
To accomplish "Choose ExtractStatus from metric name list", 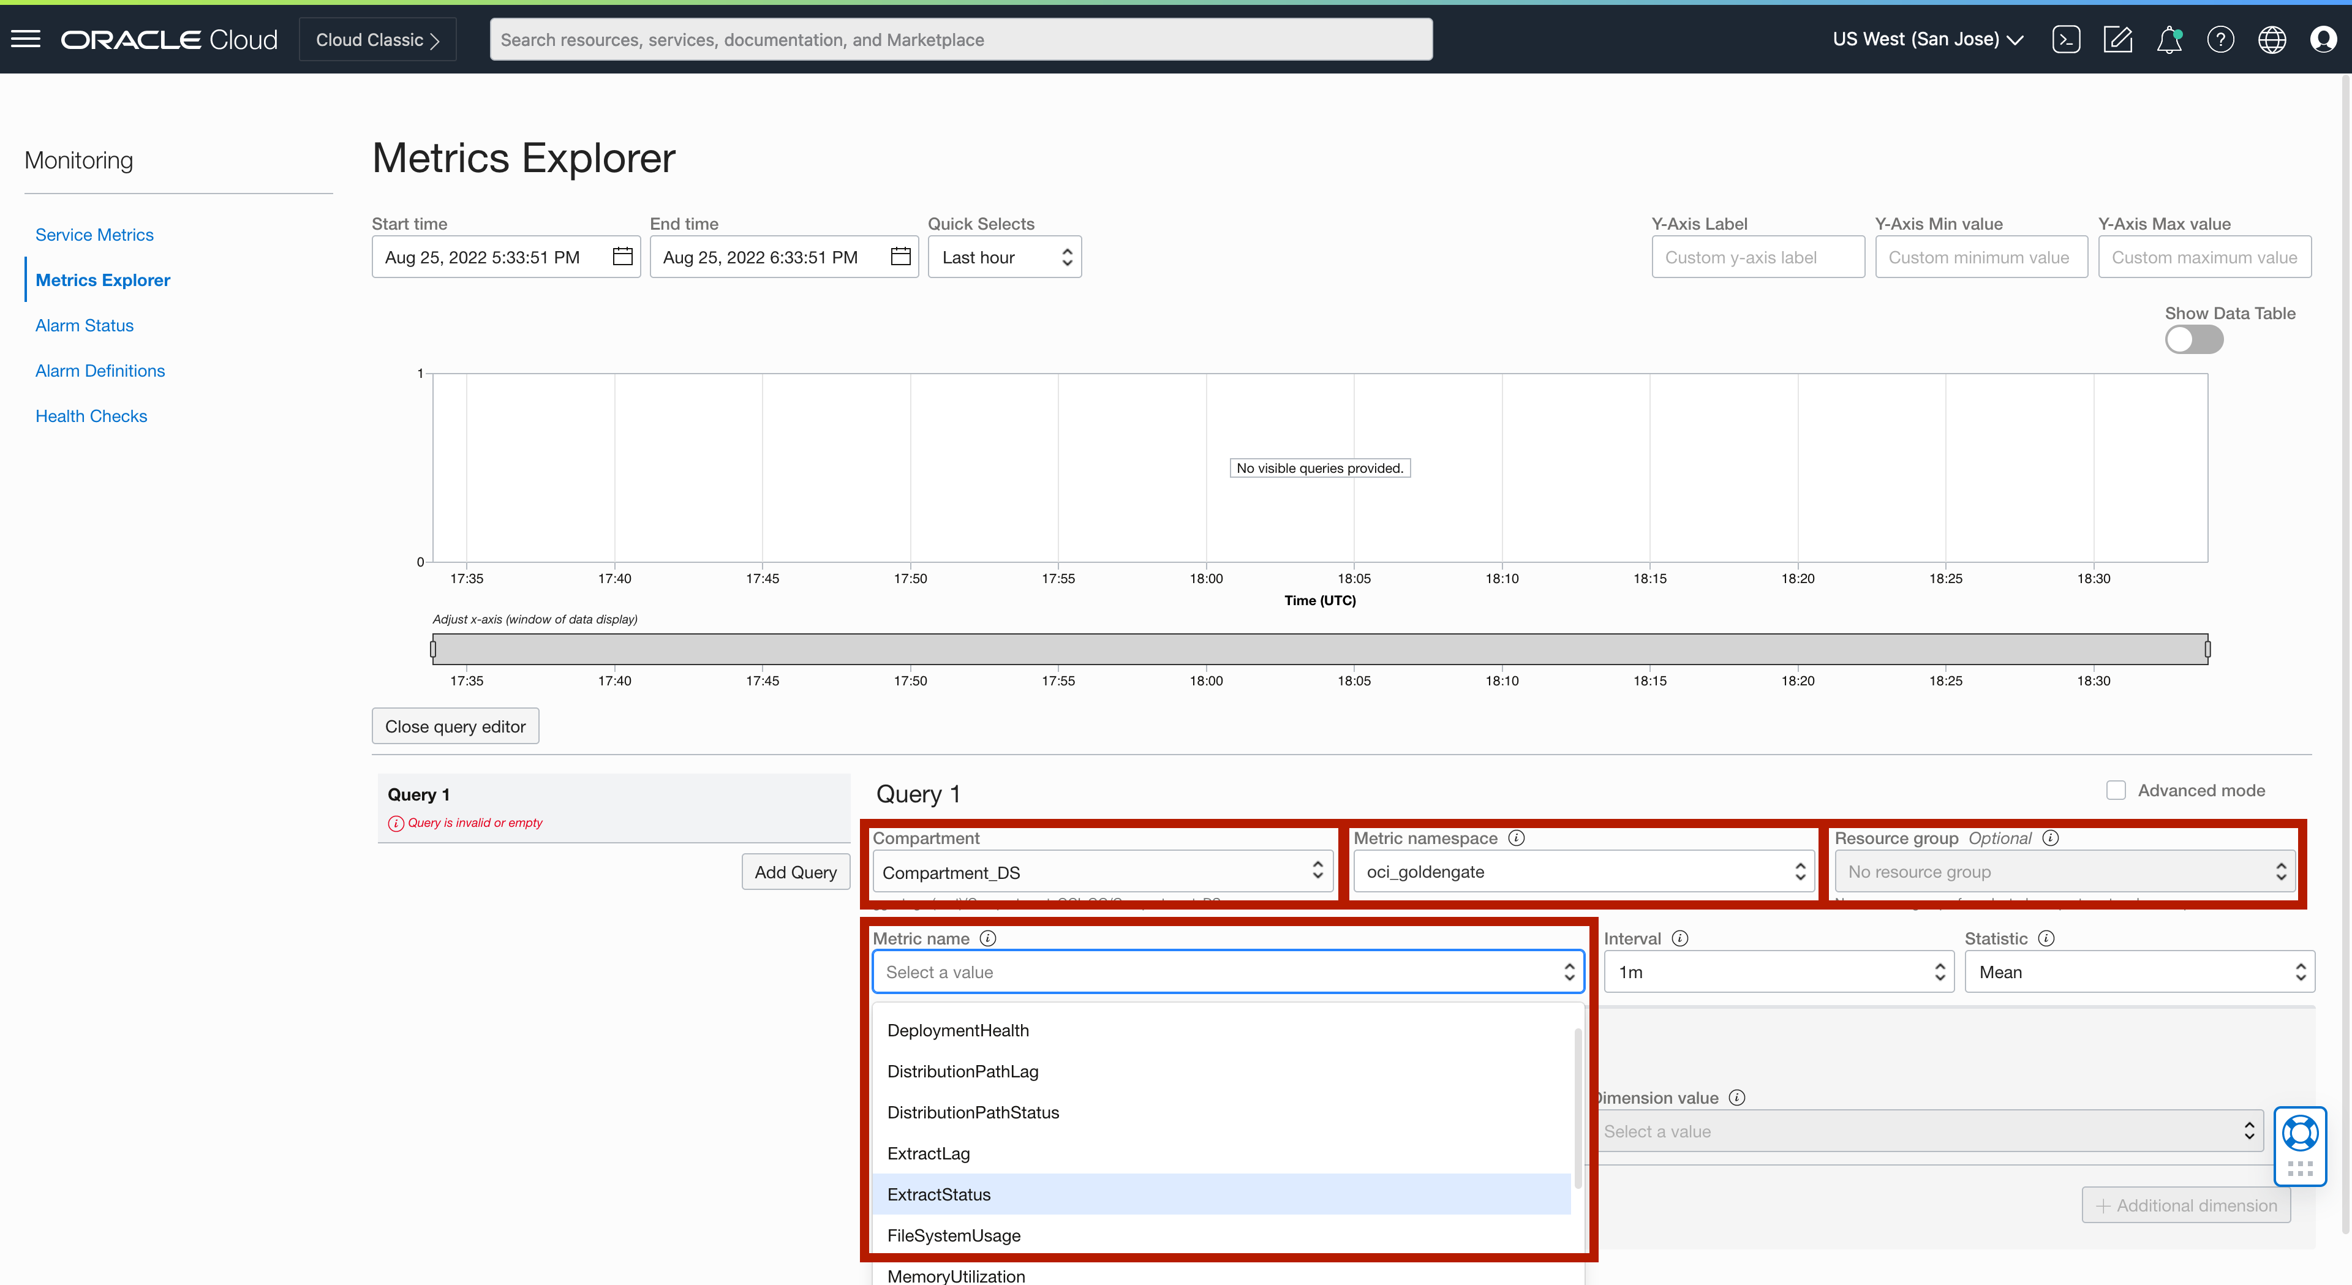I will [938, 1194].
